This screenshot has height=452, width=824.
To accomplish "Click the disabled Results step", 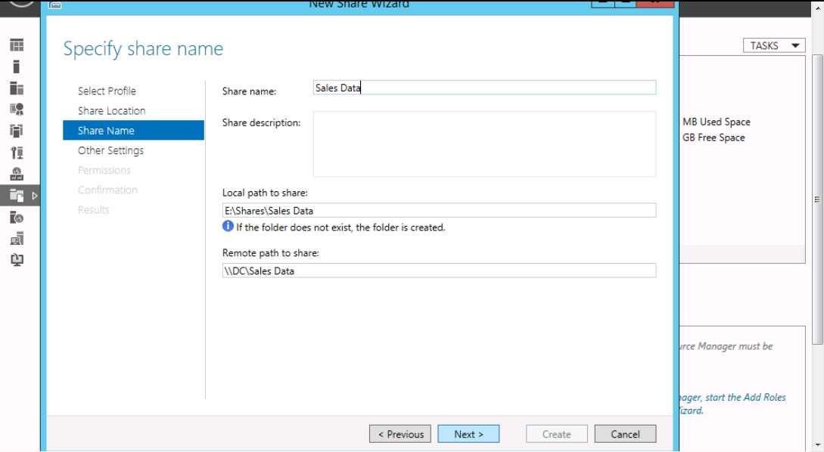I will coord(94,210).
